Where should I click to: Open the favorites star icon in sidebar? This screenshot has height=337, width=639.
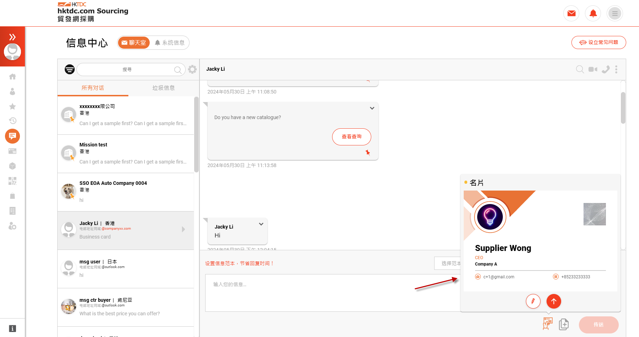pyautogui.click(x=12, y=106)
